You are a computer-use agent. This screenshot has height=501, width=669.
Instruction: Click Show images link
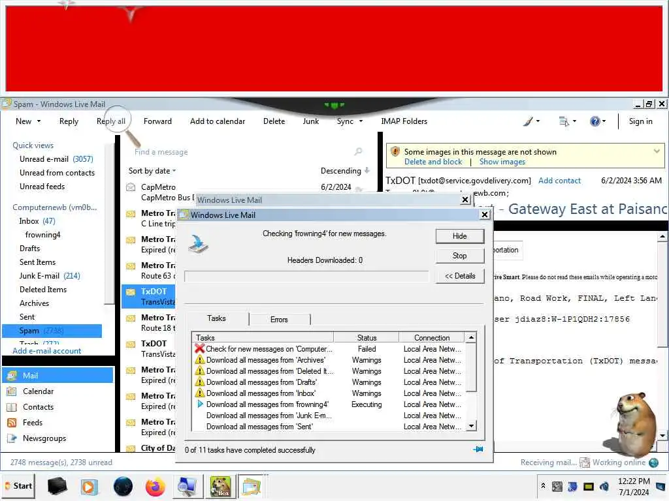(x=502, y=162)
